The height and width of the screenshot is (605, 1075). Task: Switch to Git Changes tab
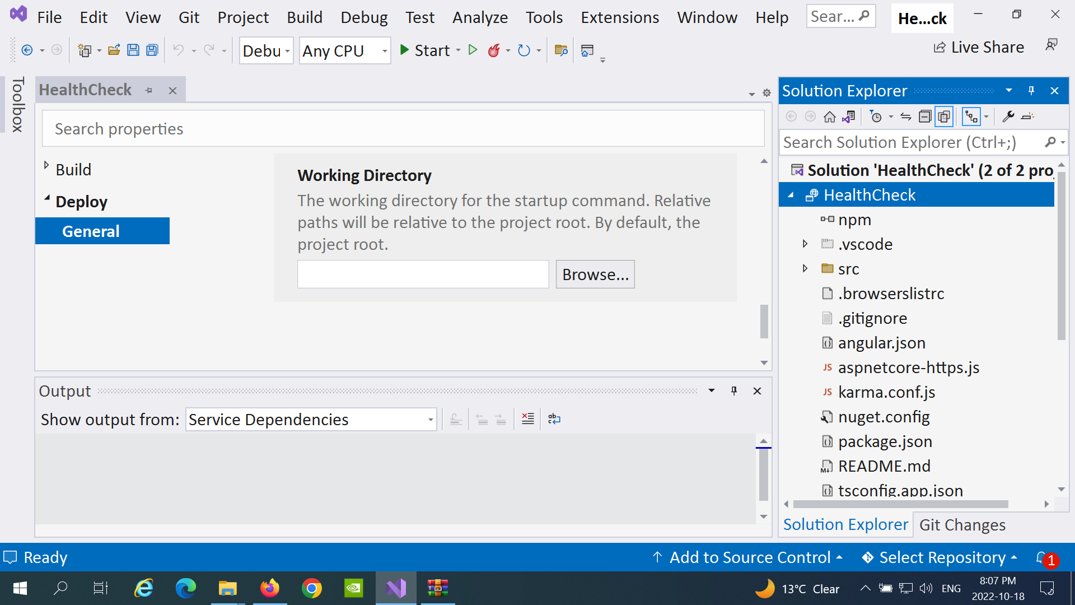pos(962,525)
